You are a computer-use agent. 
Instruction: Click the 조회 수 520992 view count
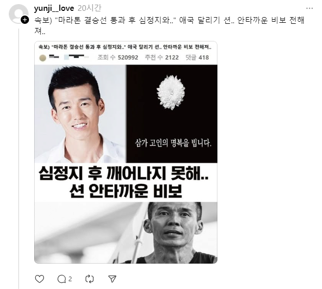pos(118,57)
